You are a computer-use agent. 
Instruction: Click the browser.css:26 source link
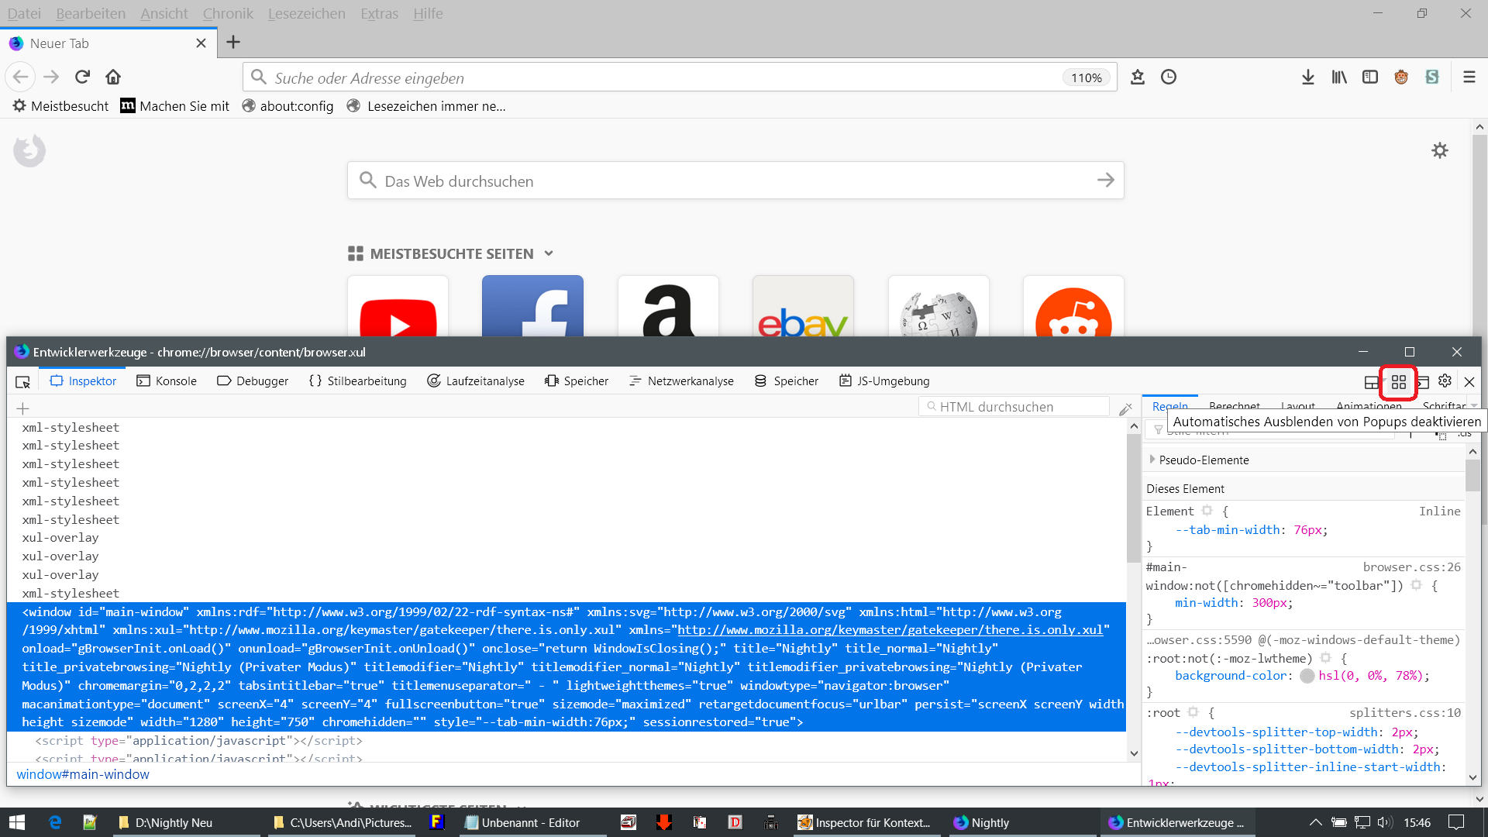1411,567
